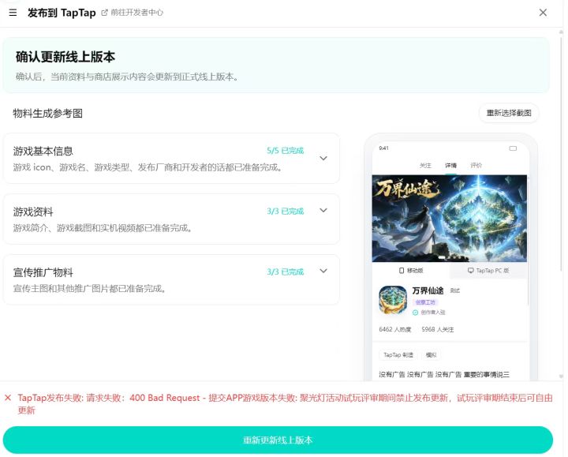Expand the 宣传推广物料 section chevron
This screenshot has height=457, width=568.
pos(323,271)
